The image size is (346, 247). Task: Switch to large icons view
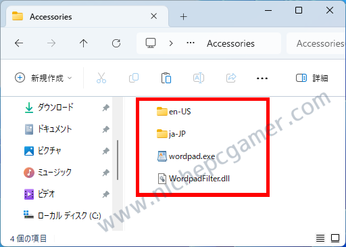[335, 238]
